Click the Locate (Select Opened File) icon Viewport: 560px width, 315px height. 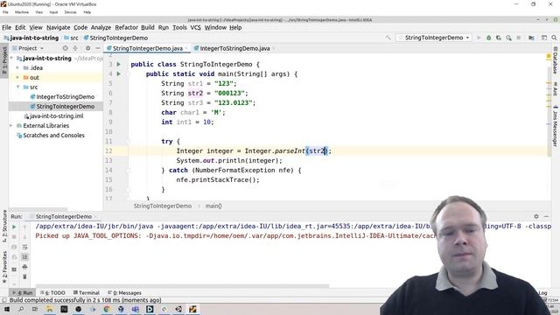point(65,48)
